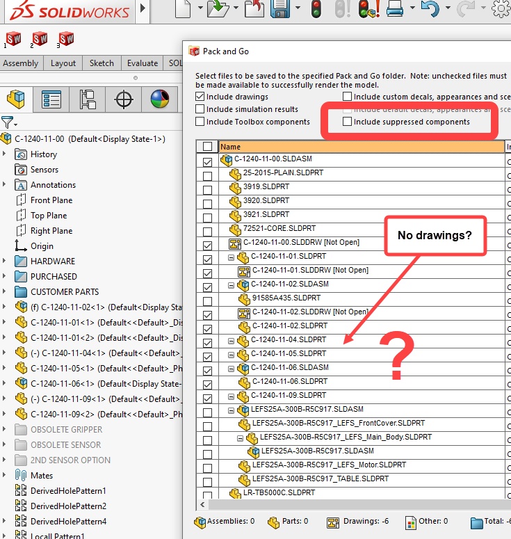Enable Include custom decals and appearances checkbox
The height and width of the screenshot is (539, 511).
348,97
